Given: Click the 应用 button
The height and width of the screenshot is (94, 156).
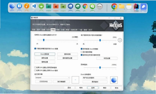Looking at the screenshot, I should coord(93,88).
